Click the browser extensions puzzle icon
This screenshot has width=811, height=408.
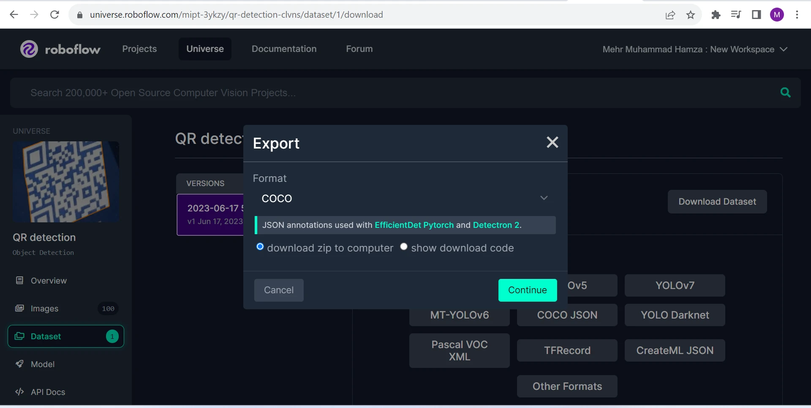tap(716, 15)
